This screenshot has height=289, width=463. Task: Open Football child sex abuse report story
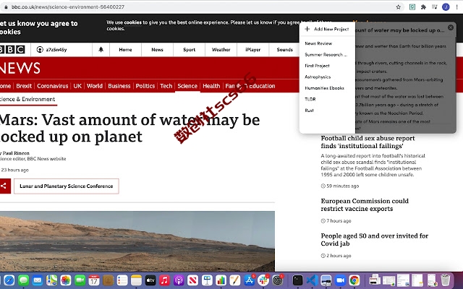pyautogui.click(x=368, y=142)
